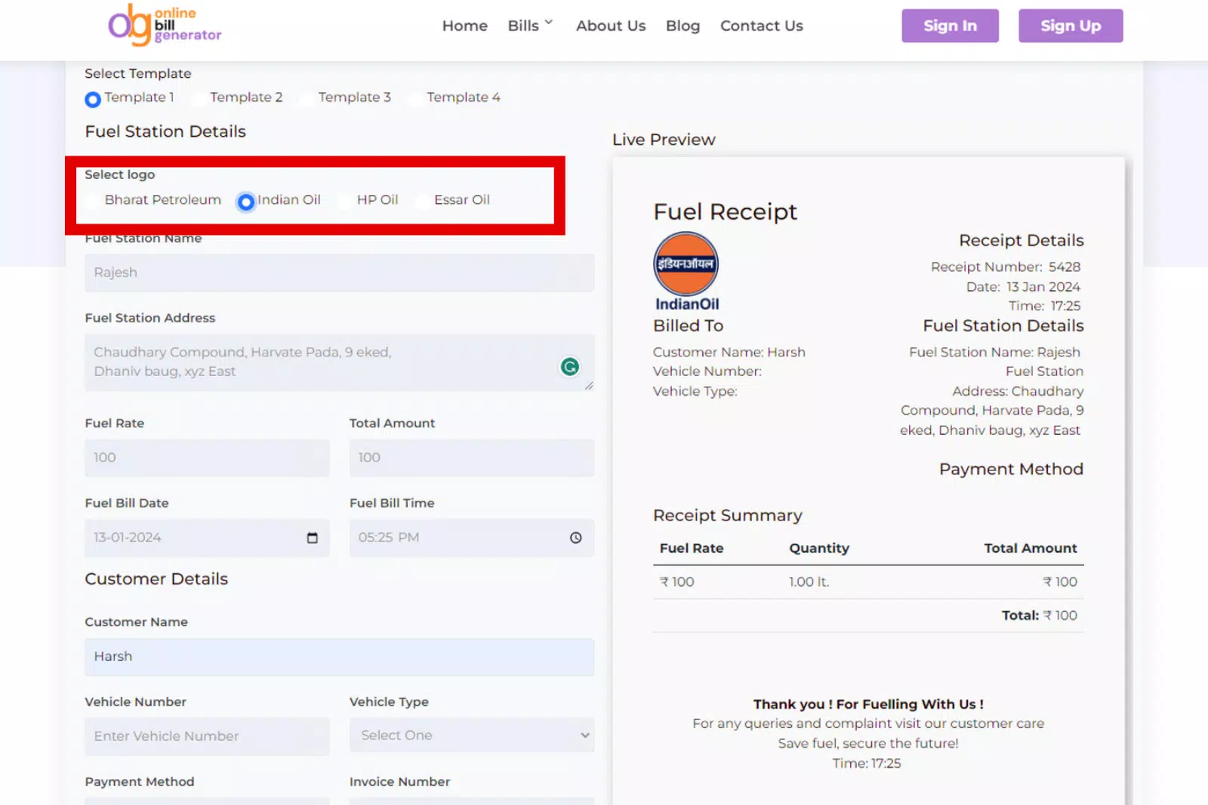Choose Bharat Petroleum logo option
The image size is (1208, 805).
pos(93,201)
